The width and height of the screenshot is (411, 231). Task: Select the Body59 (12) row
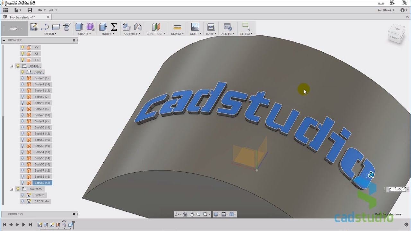tap(35, 183)
